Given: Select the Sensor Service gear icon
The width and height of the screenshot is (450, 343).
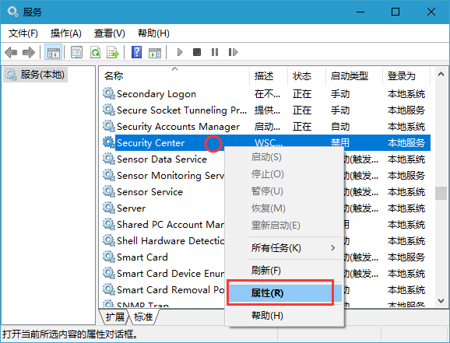Looking at the screenshot, I should pos(109,191).
